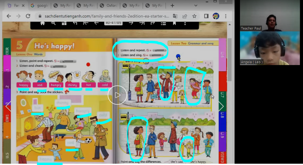Open the U.9 unit side tab

[x=223, y=141]
